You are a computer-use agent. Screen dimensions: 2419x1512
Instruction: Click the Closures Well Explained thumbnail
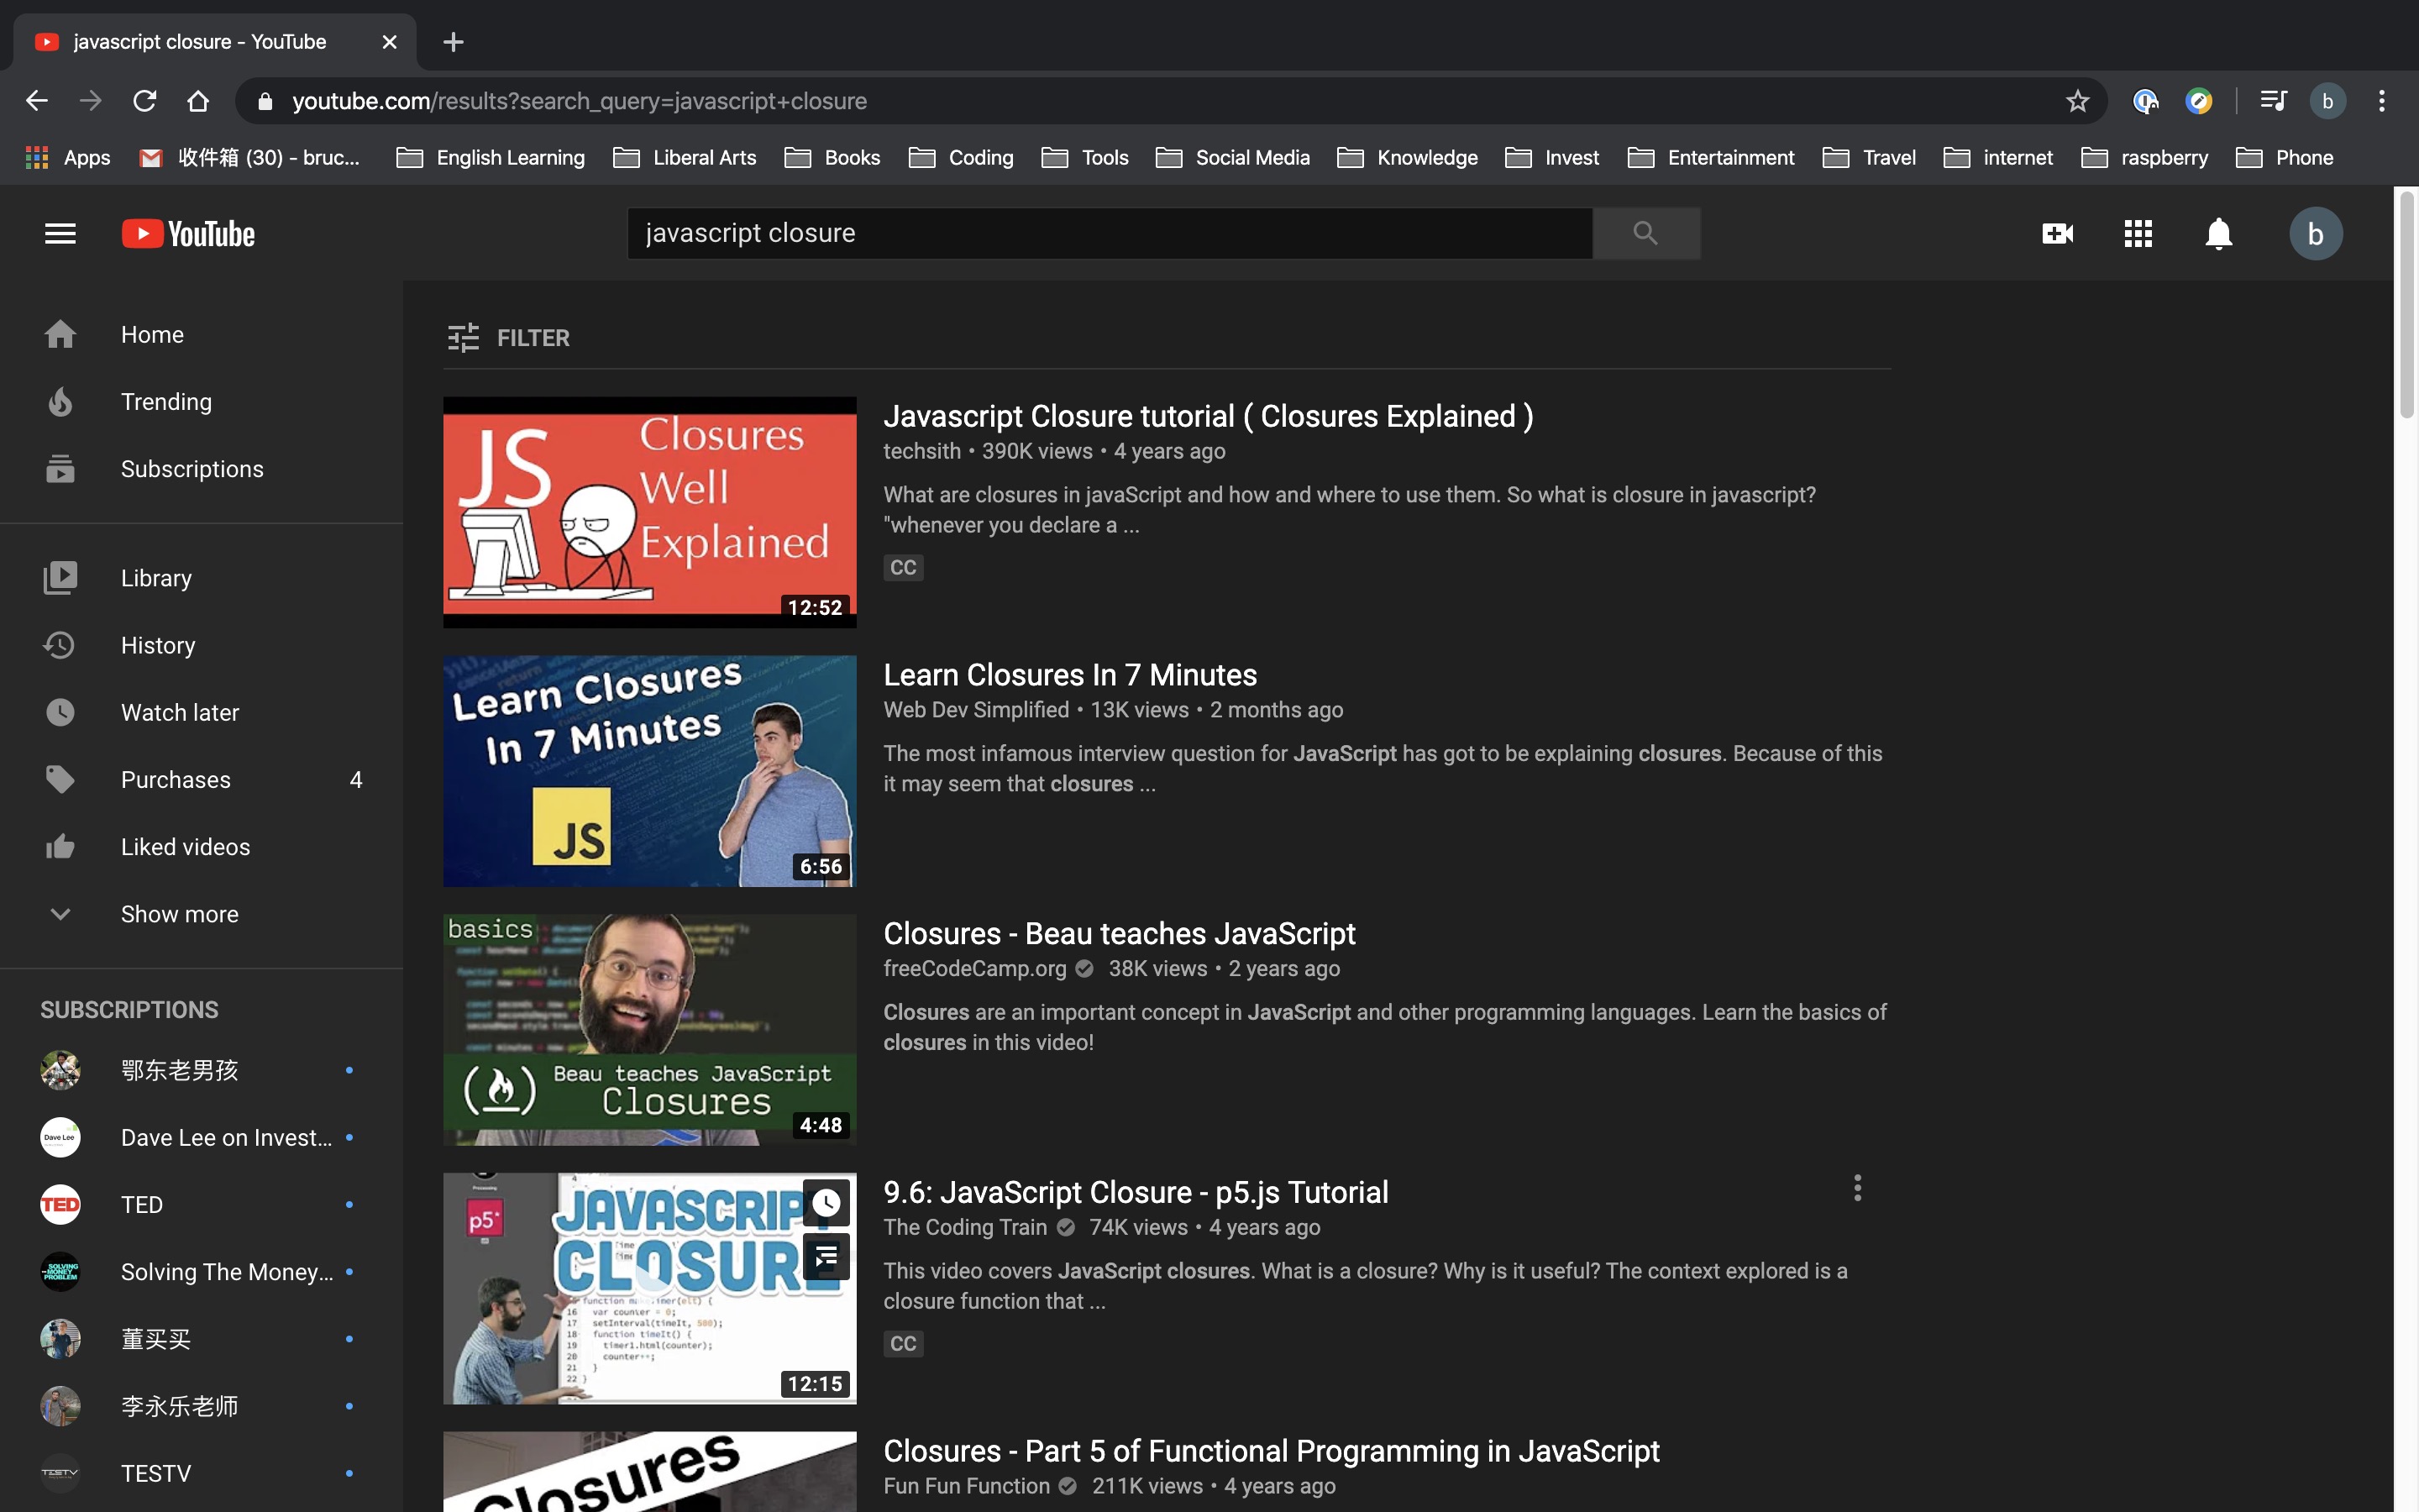650,512
